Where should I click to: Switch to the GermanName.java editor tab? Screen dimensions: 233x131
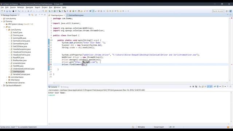[x=76, y=15]
